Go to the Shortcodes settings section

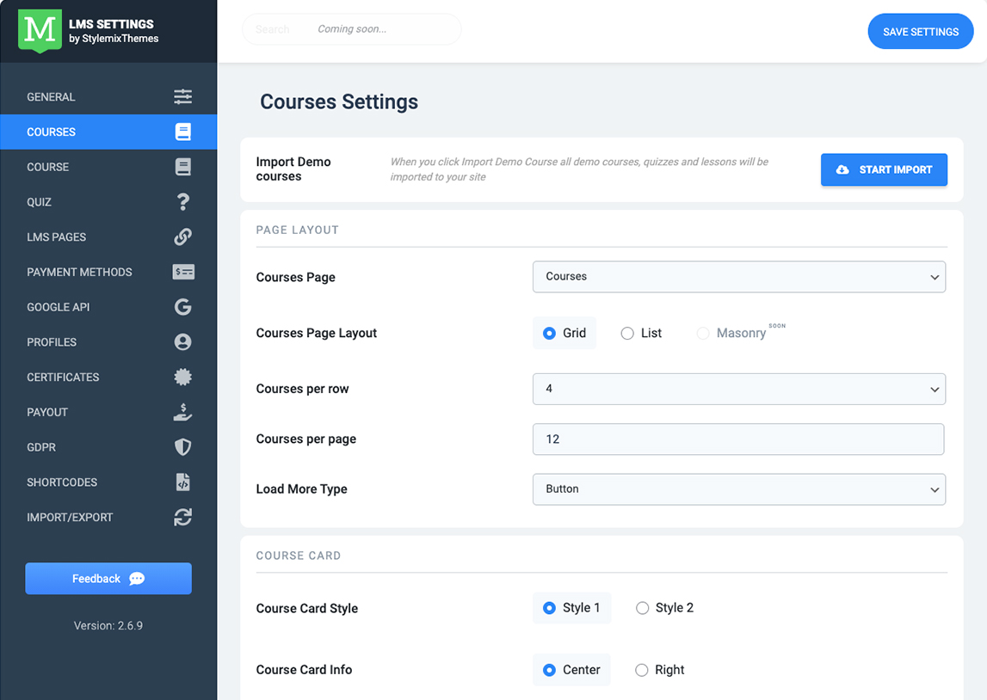(62, 482)
